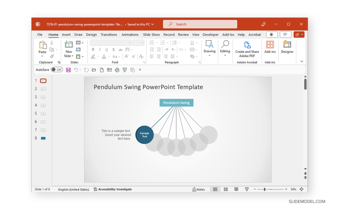
Task: Click the Record button near Share
Action: coord(272,35)
